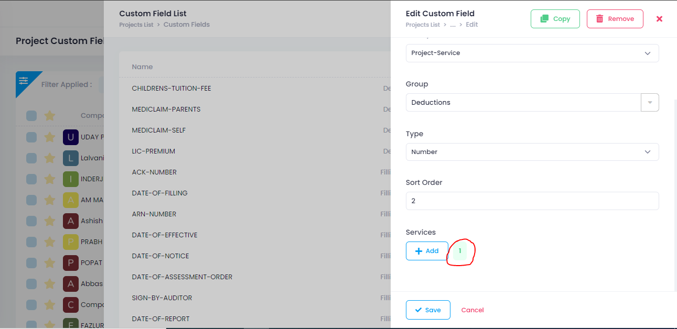Select the Abbas row checkbox
677x329 pixels.
click(x=31, y=284)
